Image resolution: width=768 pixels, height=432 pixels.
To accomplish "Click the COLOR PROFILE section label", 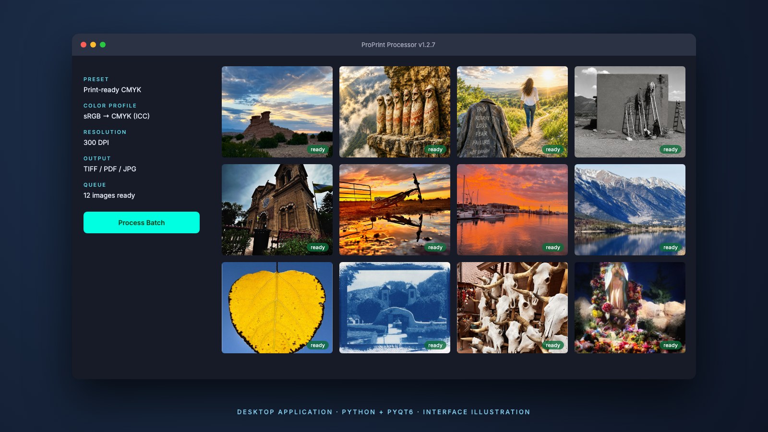I will pyautogui.click(x=110, y=106).
